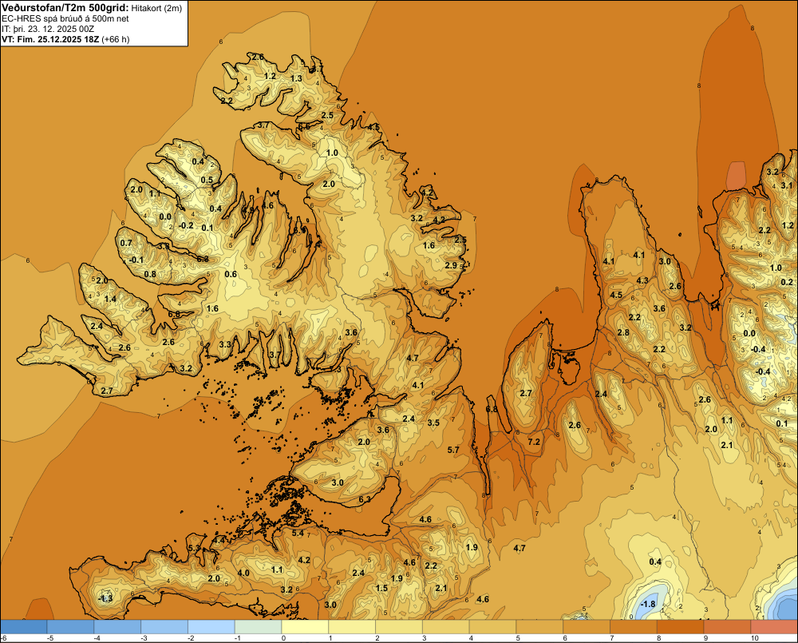Click the '2.8' temperature value on map
Image resolution: width=798 pixels, height=643 pixels.
point(623,333)
